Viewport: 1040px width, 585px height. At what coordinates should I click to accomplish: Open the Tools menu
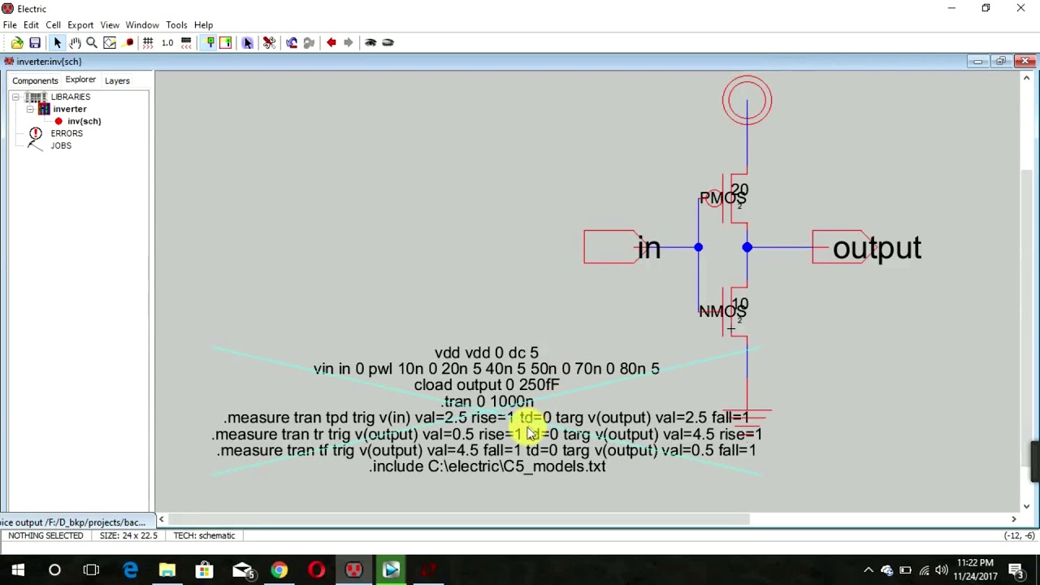coord(176,24)
